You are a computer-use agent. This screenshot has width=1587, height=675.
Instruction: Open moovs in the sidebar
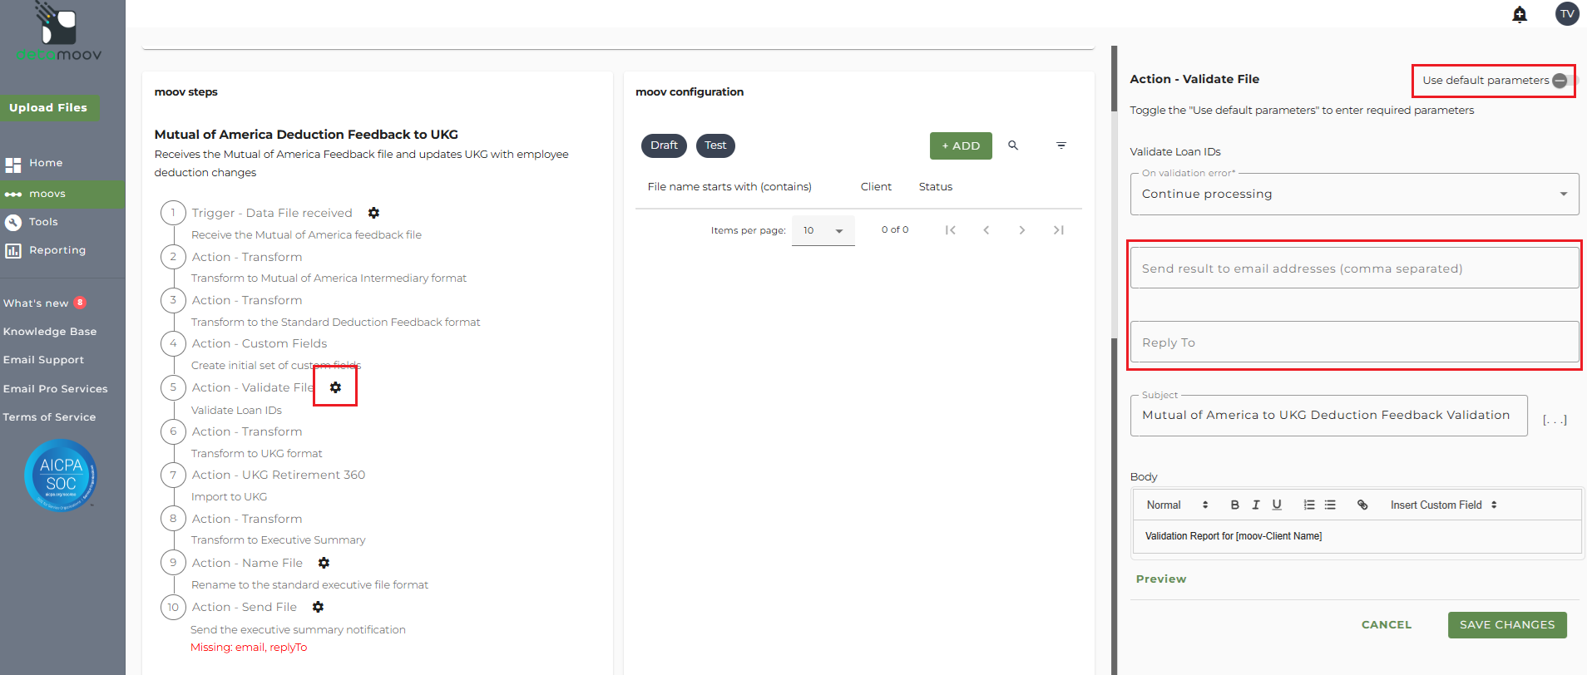coord(62,194)
